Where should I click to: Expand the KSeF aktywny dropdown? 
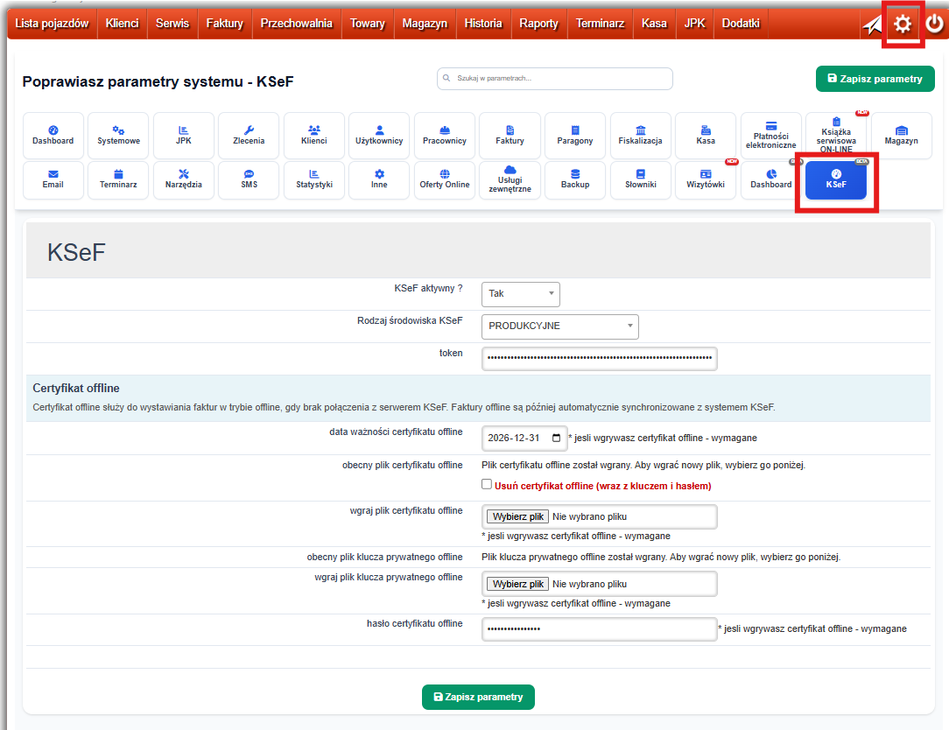point(520,294)
